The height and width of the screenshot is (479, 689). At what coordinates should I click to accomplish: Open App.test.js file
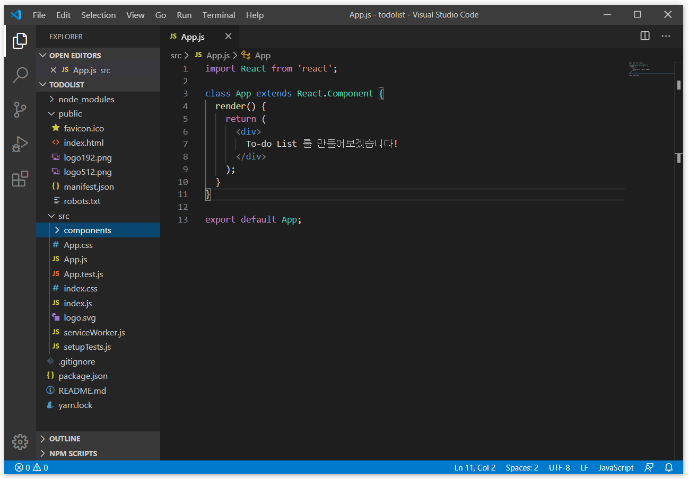pyautogui.click(x=98, y=274)
